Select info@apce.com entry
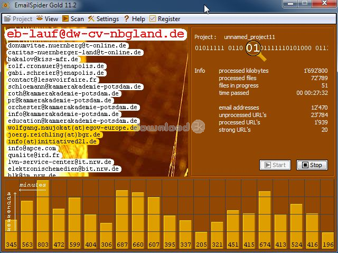 click(x=32, y=148)
